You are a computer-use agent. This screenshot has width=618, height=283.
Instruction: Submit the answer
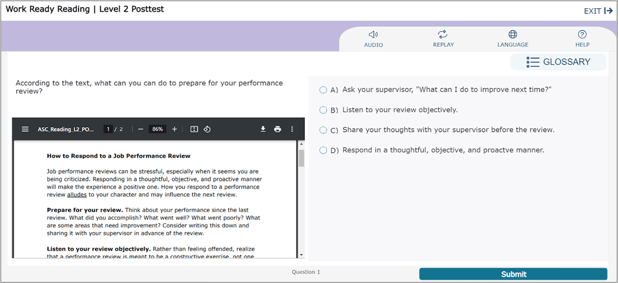click(x=513, y=274)
